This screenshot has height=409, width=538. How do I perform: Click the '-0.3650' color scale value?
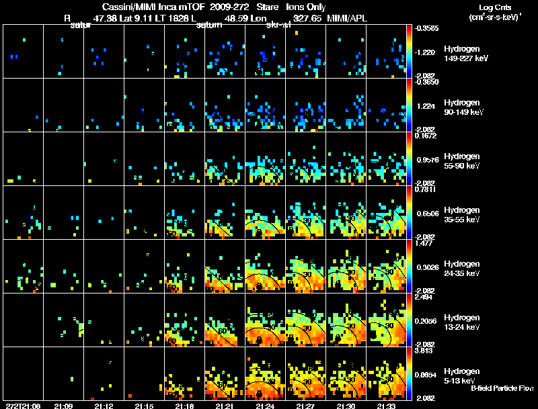(x=426, y=82)
